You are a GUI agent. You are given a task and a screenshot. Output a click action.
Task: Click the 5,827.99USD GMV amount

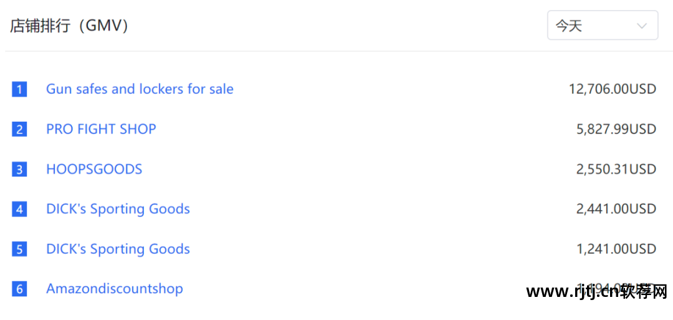pos(616,129)
